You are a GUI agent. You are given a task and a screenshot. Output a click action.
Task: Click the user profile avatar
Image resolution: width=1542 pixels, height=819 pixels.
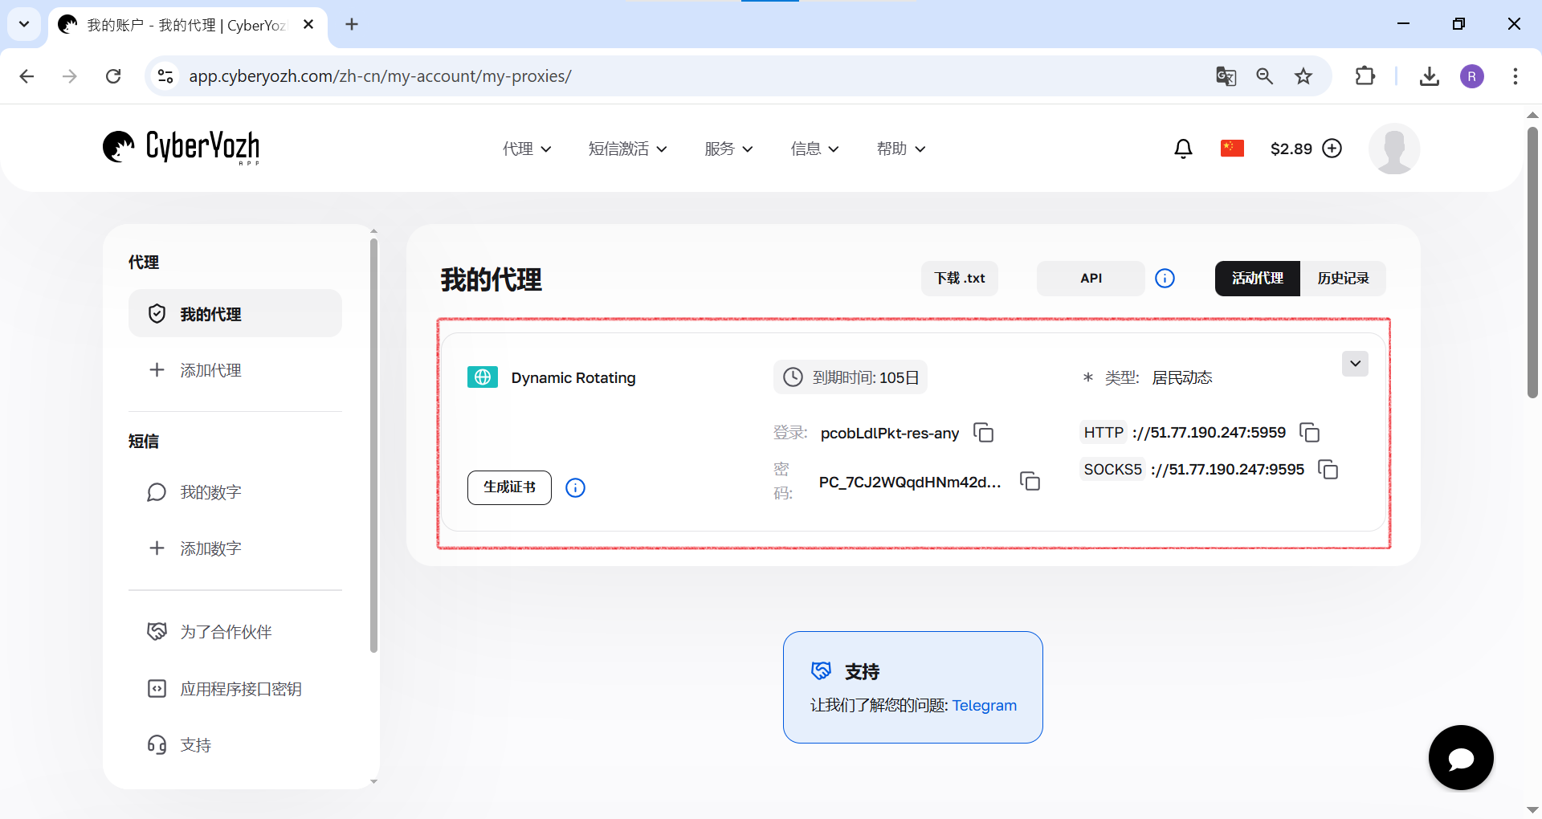1393,149
